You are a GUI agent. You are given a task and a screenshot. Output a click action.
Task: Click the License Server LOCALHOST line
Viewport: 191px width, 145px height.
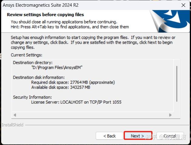76,102
